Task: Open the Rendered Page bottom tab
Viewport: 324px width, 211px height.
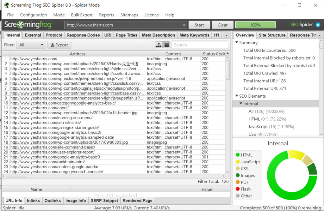Action: click(137, 201)
